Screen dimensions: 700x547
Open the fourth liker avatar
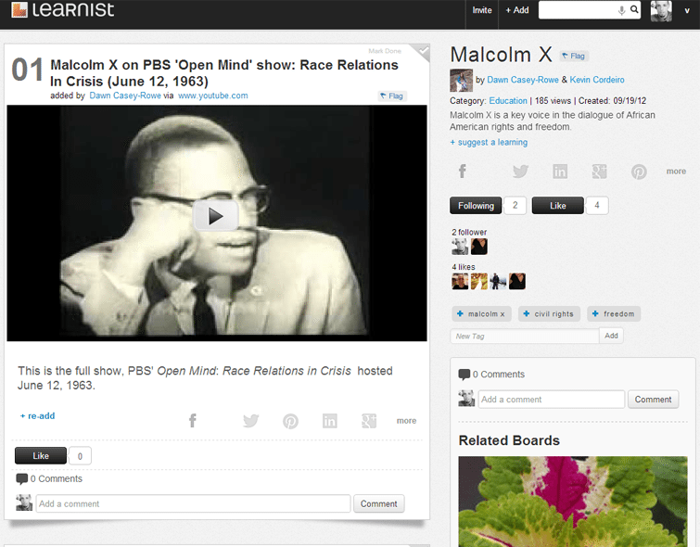(x=517, y=281)
